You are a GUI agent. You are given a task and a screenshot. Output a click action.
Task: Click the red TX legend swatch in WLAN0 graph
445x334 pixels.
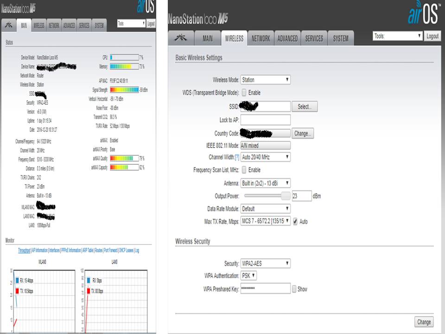click(x=17, y=291)
